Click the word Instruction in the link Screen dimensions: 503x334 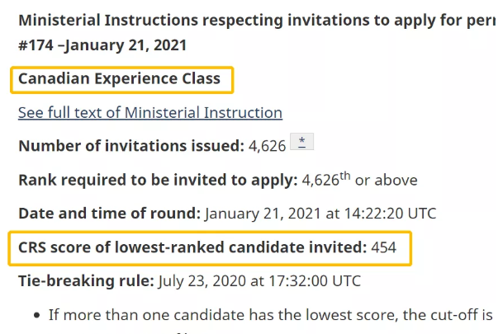pyautogui.click(x=243, y=112)
